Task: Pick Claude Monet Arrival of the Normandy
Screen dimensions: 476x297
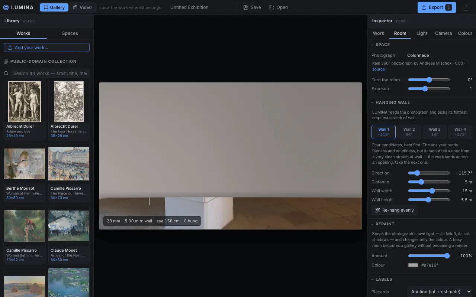Action: [x=69, y=235]
